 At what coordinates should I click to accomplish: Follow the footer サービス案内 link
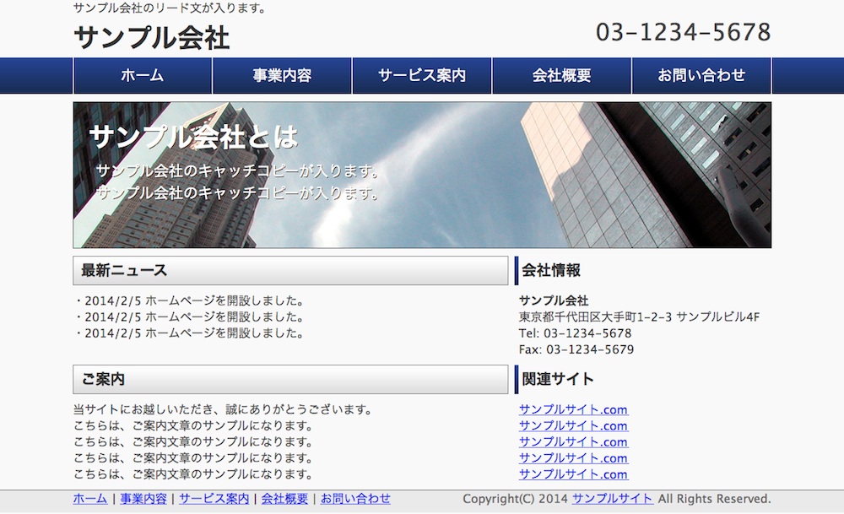pos(214,499)
